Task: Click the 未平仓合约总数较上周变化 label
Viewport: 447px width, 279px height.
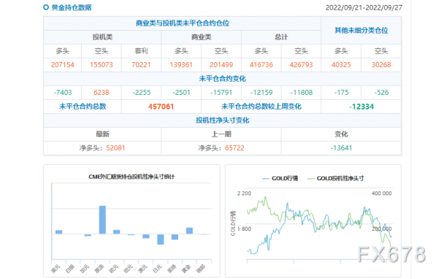Action: click(x=261, y=107)
